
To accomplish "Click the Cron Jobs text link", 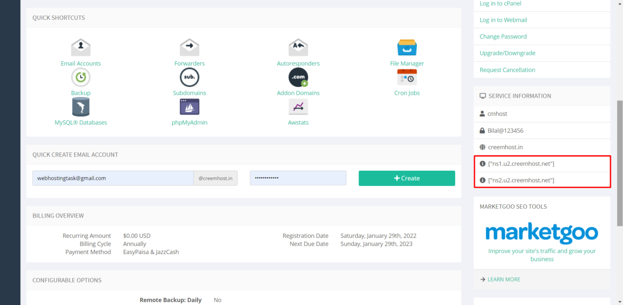I will pyautogui.click(x=407, y=93).
